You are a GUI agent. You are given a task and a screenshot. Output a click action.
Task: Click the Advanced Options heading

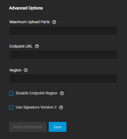(x=26, y=8)
